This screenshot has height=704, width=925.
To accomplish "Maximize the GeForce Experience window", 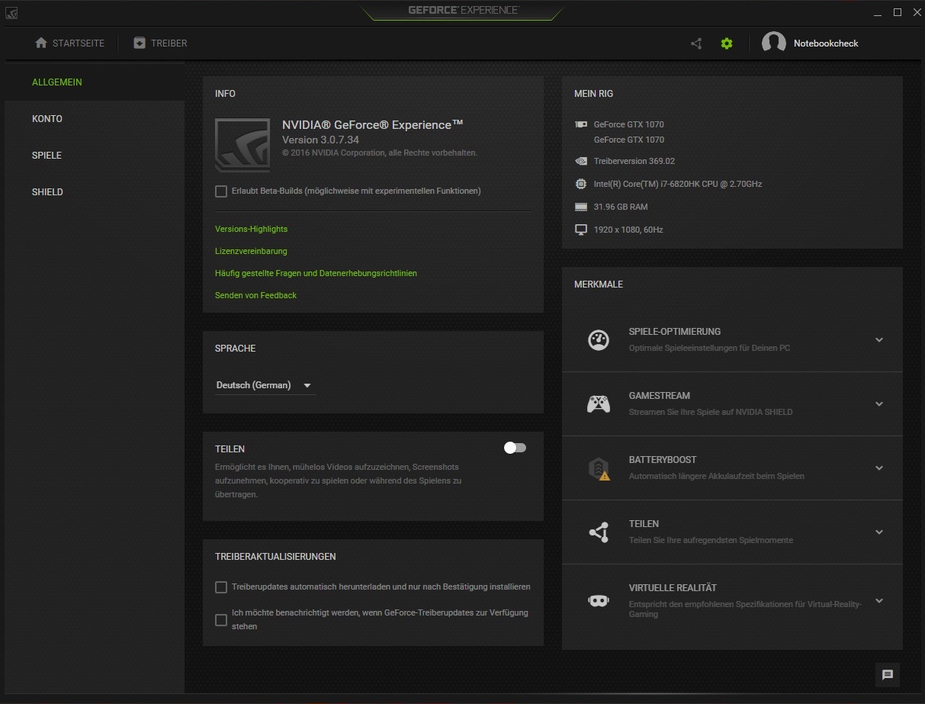I will [x=898, y=12].
